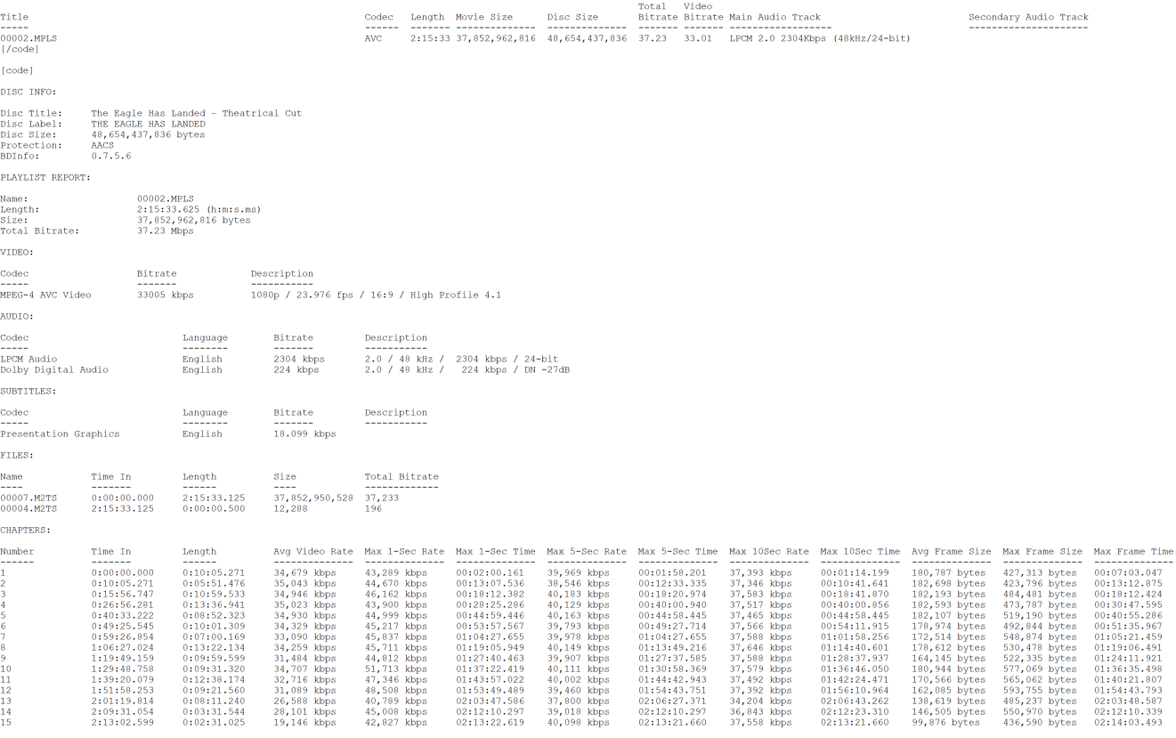Viewport: 1176px width, 738px height.
Task: Click the 'PLAYLIST REPORT:' heading
Action: pos(45,178)
